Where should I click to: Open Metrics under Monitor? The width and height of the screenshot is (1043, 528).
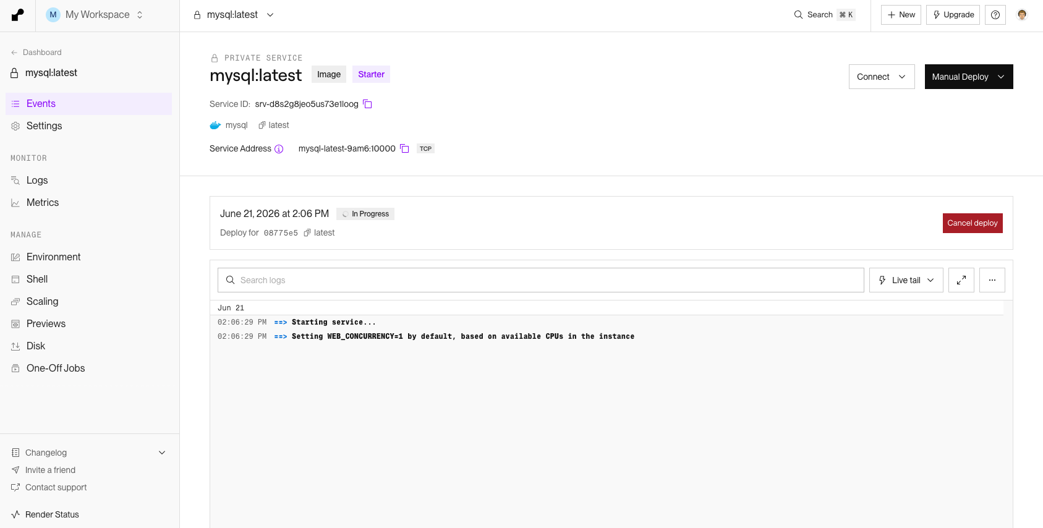pyautogui.click(x=89, y=203)
